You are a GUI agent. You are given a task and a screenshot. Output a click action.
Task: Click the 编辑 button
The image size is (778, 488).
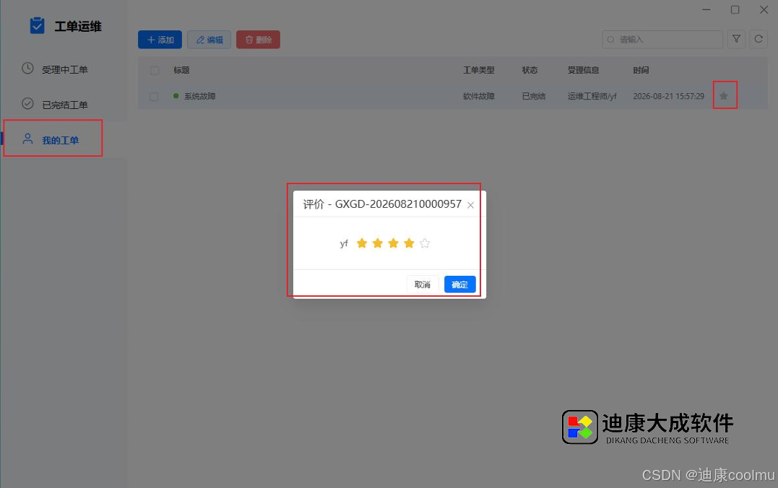[x=209, y=40]
